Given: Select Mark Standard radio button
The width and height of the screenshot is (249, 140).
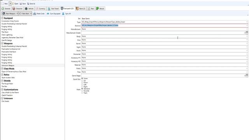Looking at the screenshot, I should (82, 89).
